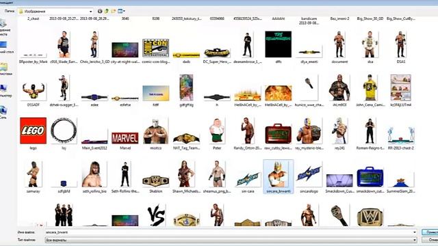Go back using the round back arrow icon
Viewport: 438px width, 246px height.
pyautogui.click(x=100, y=11)
